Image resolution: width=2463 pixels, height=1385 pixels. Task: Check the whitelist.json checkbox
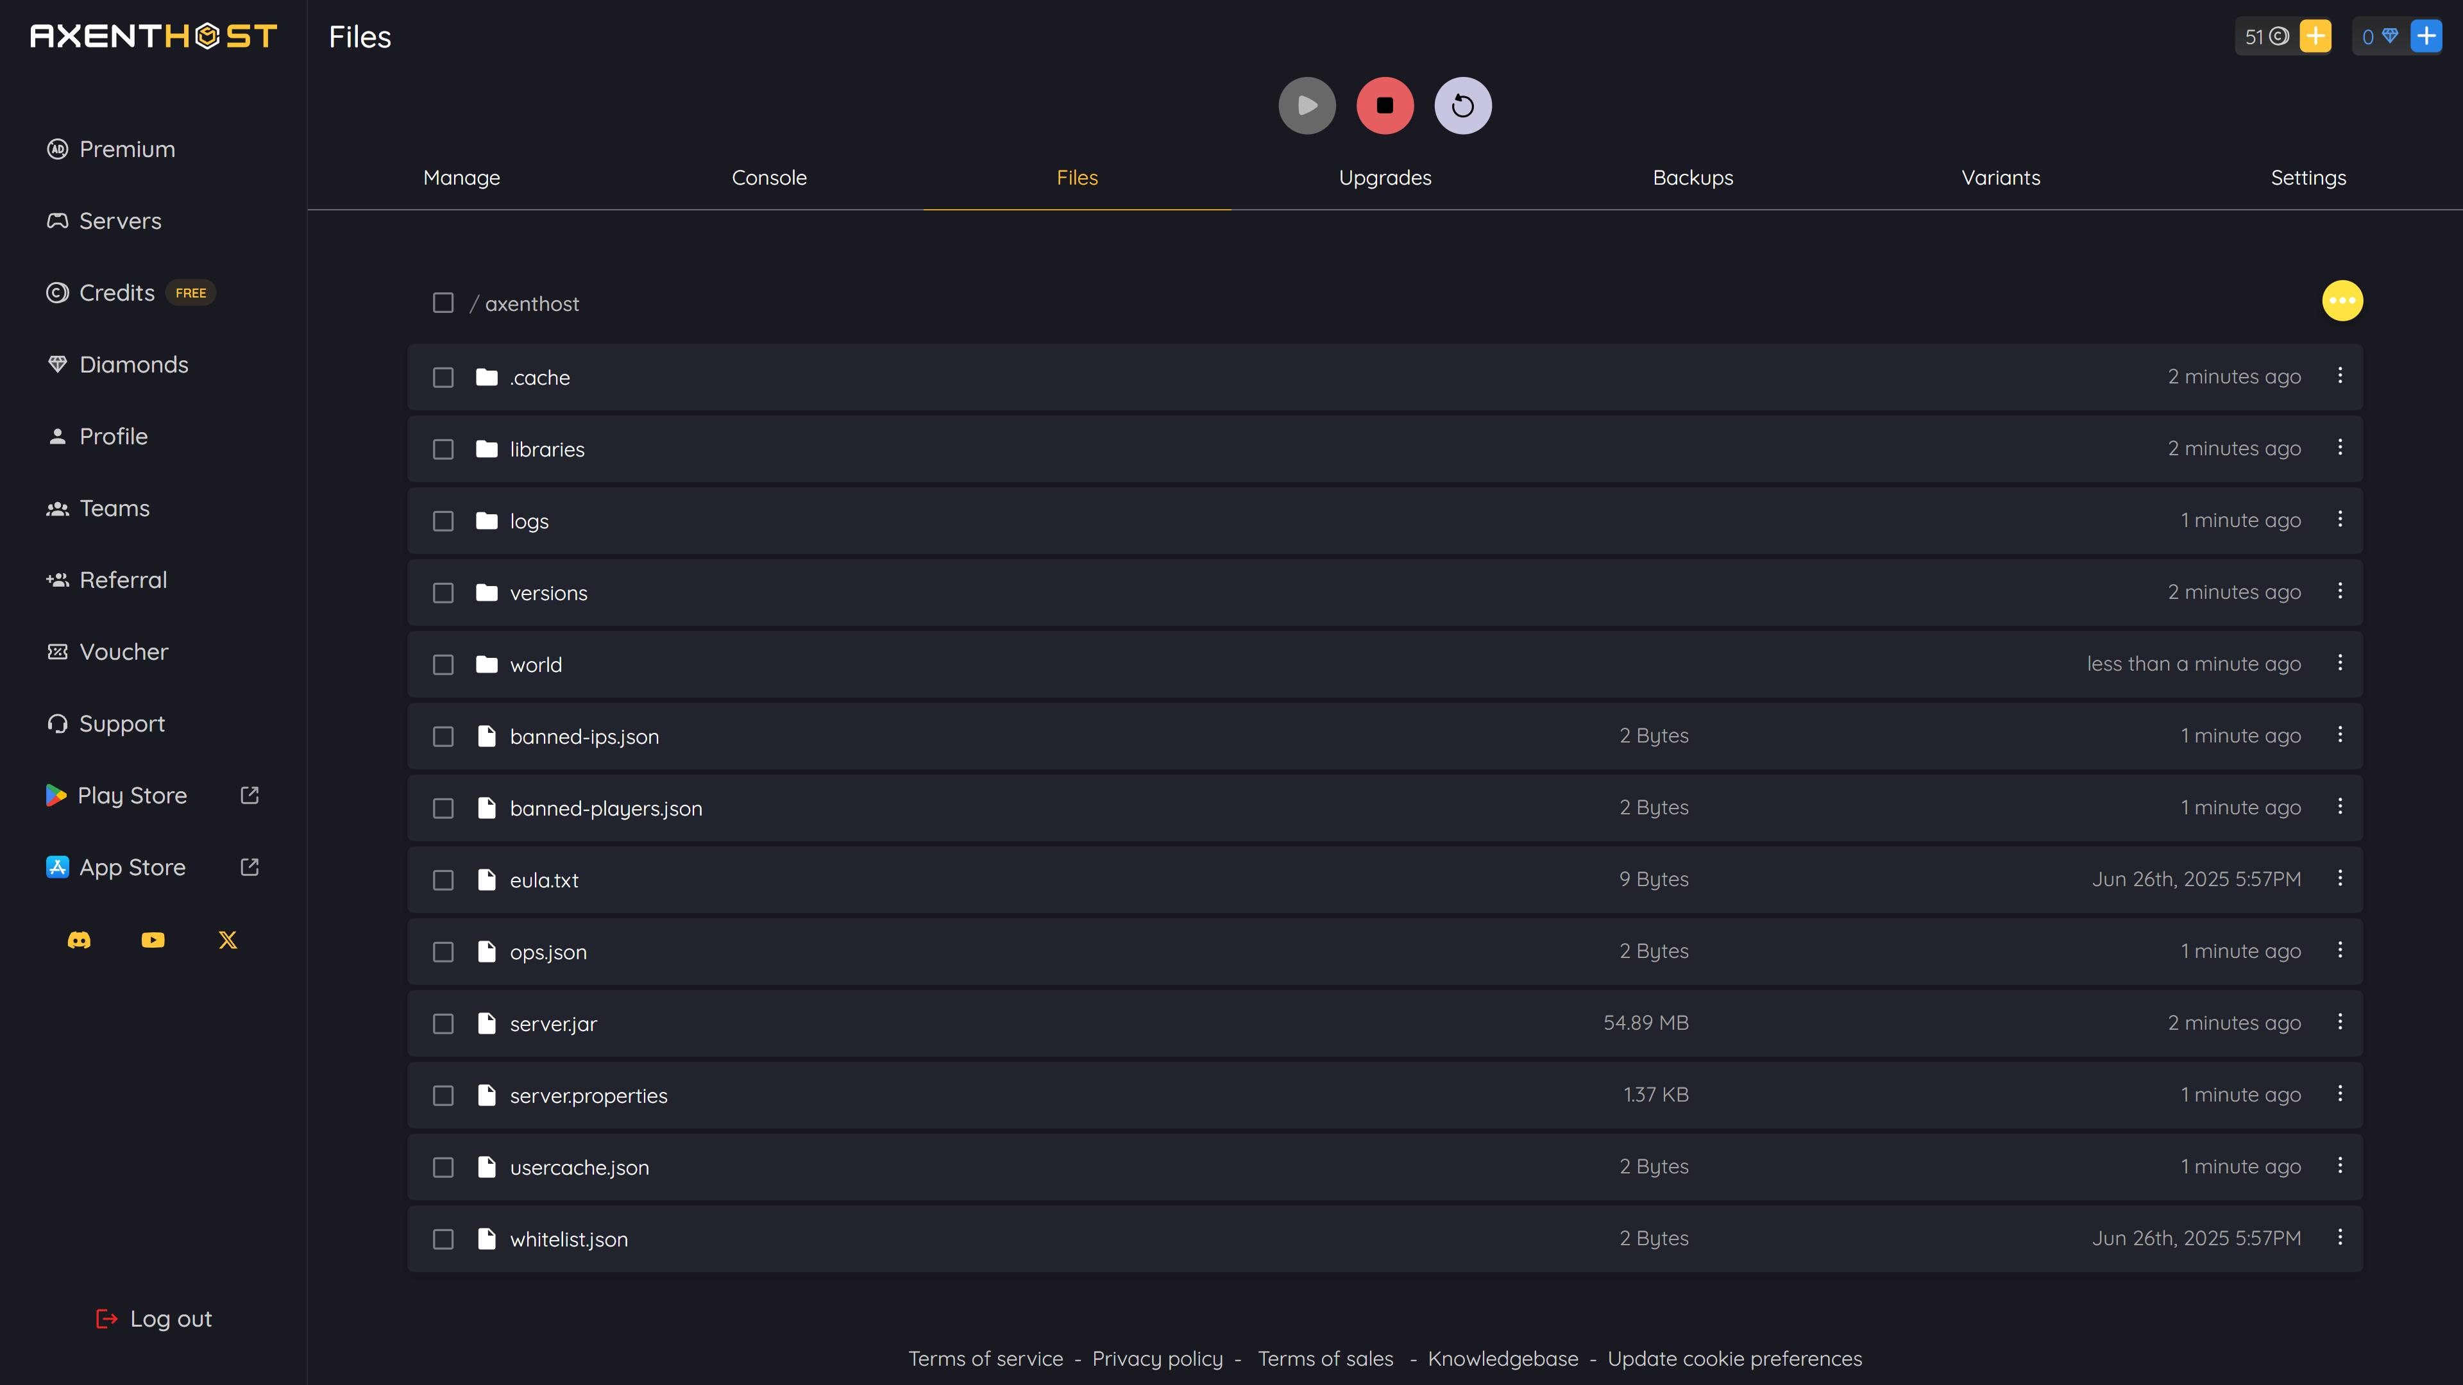pyautogui.click(x=443, y=1239)
